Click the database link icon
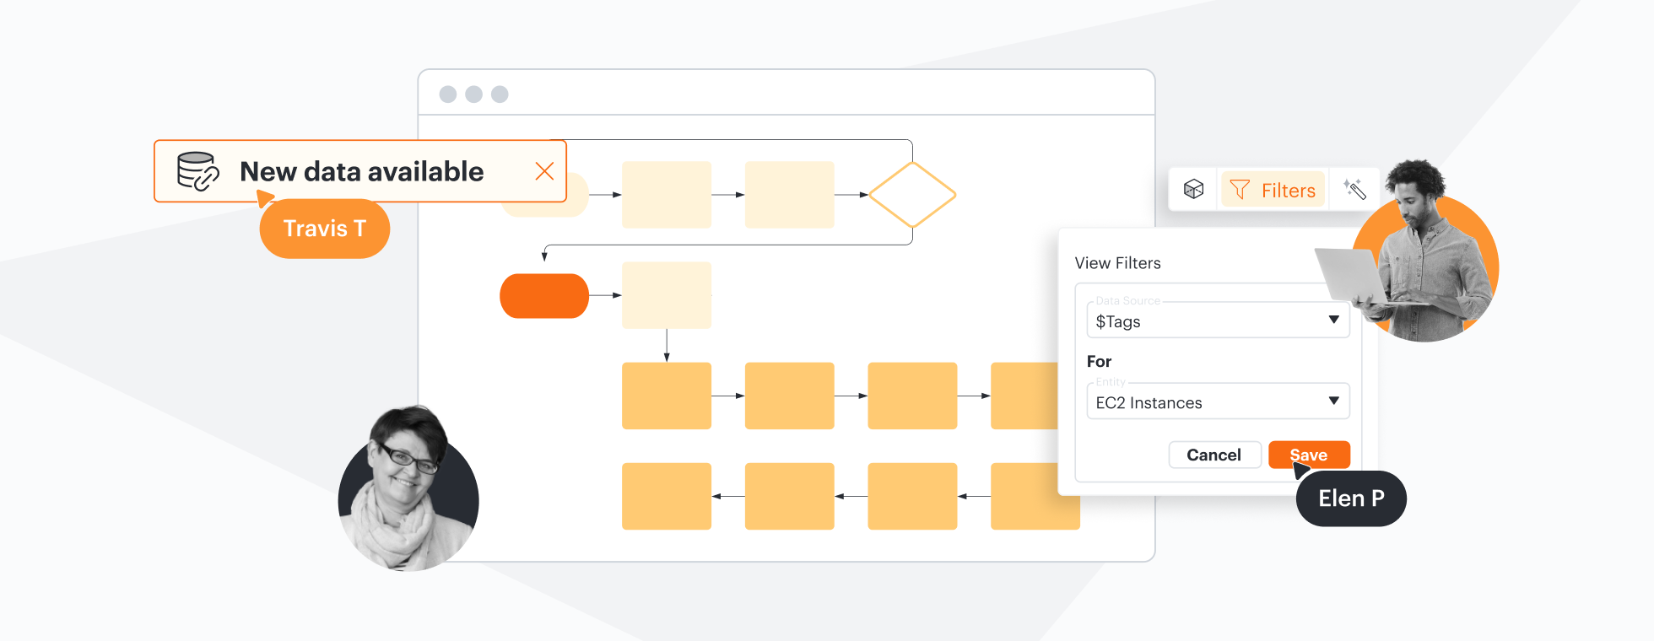Viewport: 1654px width, 641px height. point(197,171)
